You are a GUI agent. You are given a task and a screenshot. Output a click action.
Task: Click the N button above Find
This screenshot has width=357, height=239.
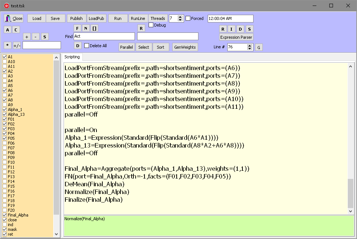click(86, 28)
